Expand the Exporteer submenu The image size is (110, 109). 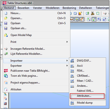tap(36, 66)
